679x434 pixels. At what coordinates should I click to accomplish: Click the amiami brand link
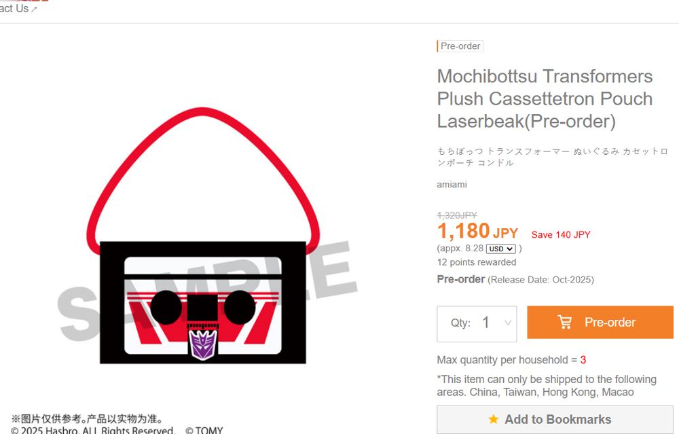(452, 185)
